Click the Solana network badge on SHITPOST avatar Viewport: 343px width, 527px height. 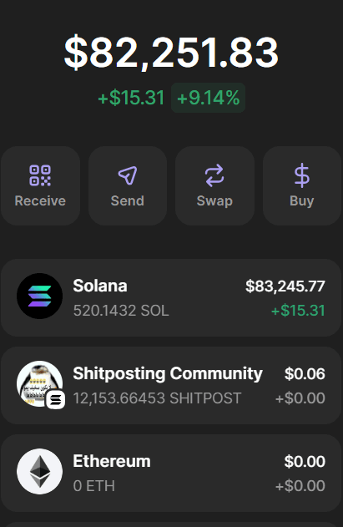pos(55,400)
